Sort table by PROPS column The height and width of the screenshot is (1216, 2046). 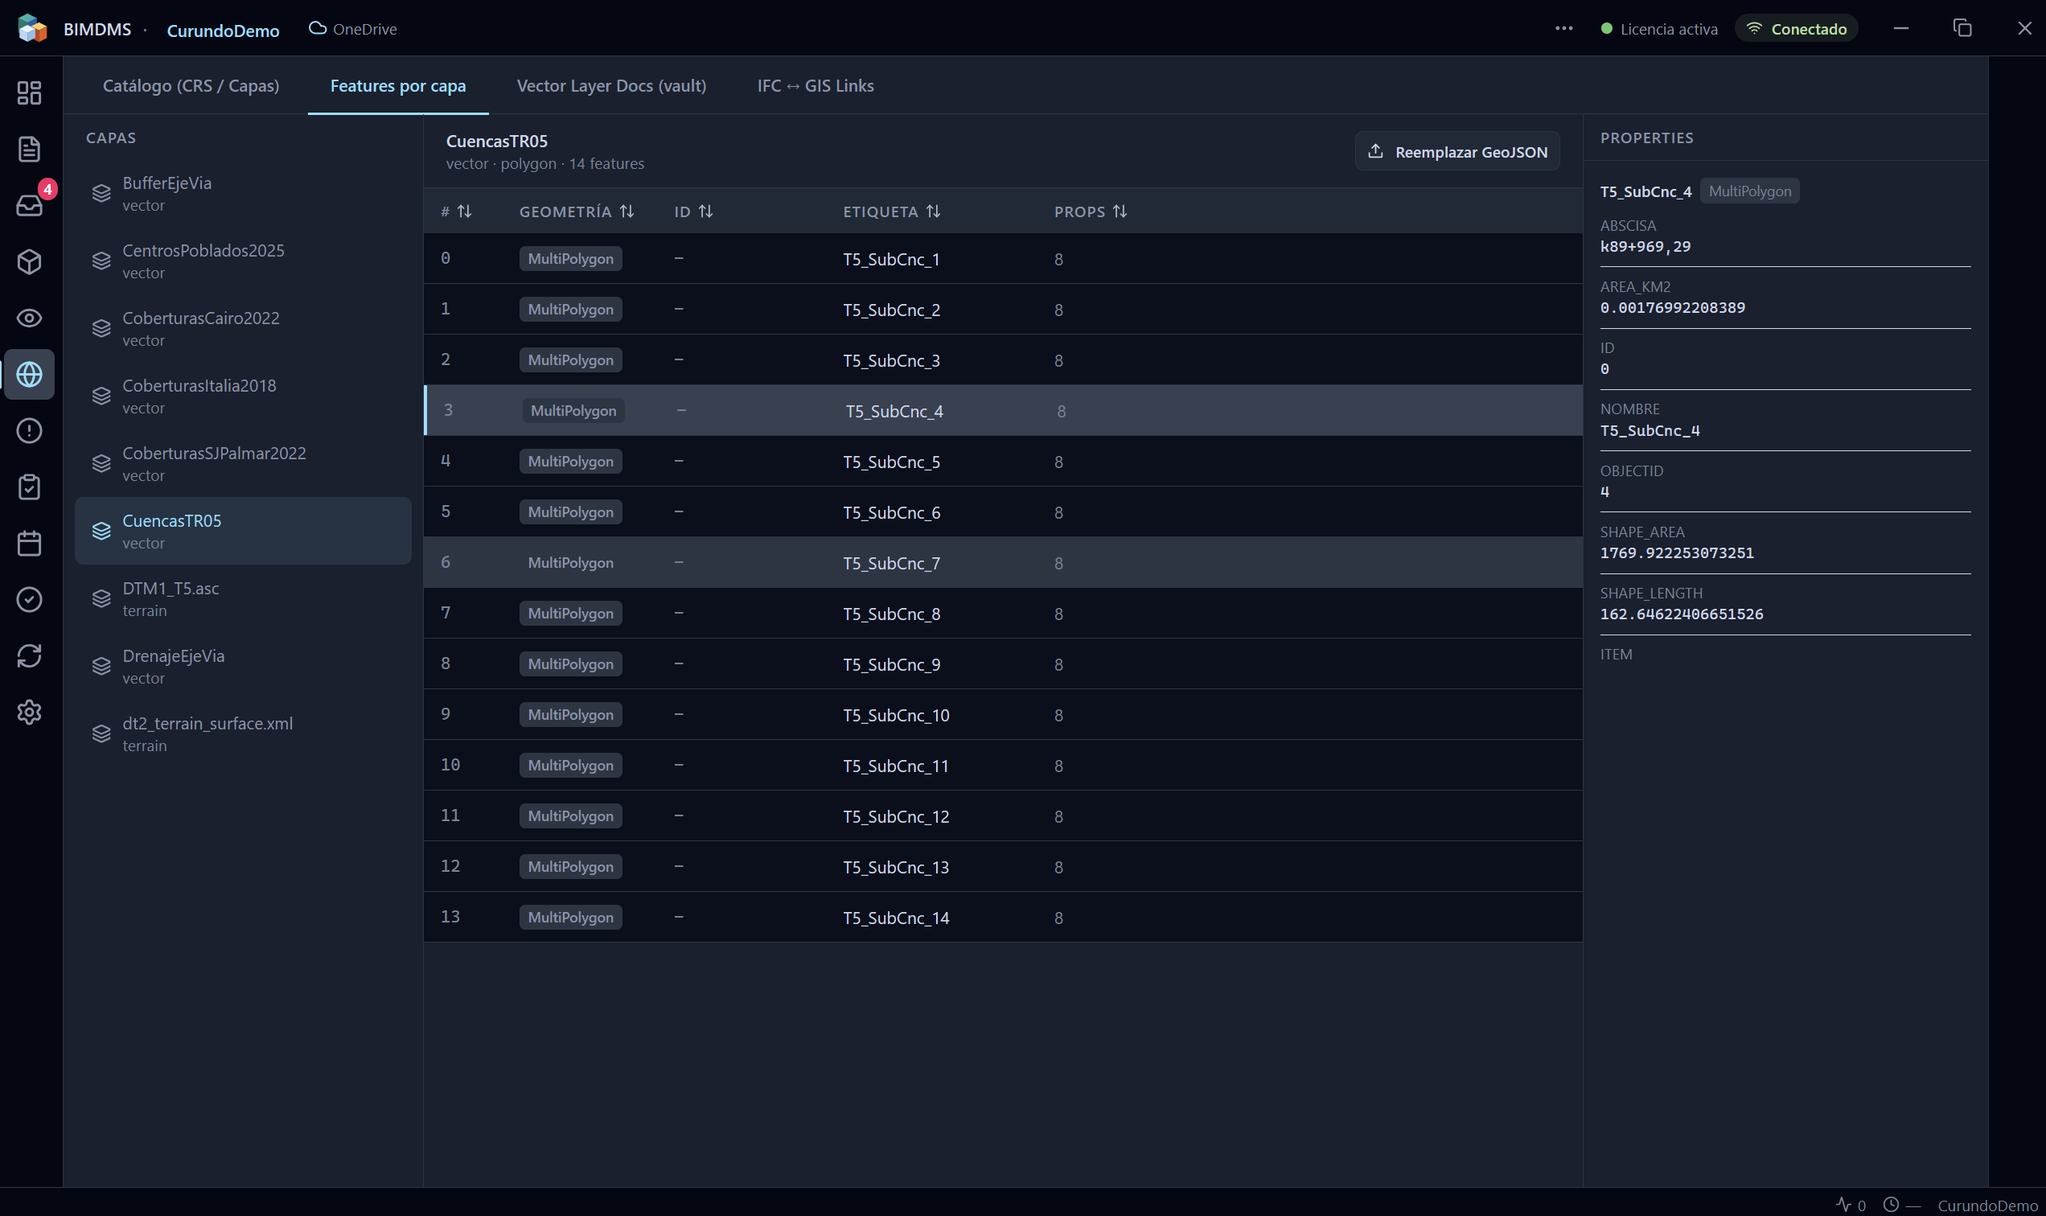click(1091, 212)
